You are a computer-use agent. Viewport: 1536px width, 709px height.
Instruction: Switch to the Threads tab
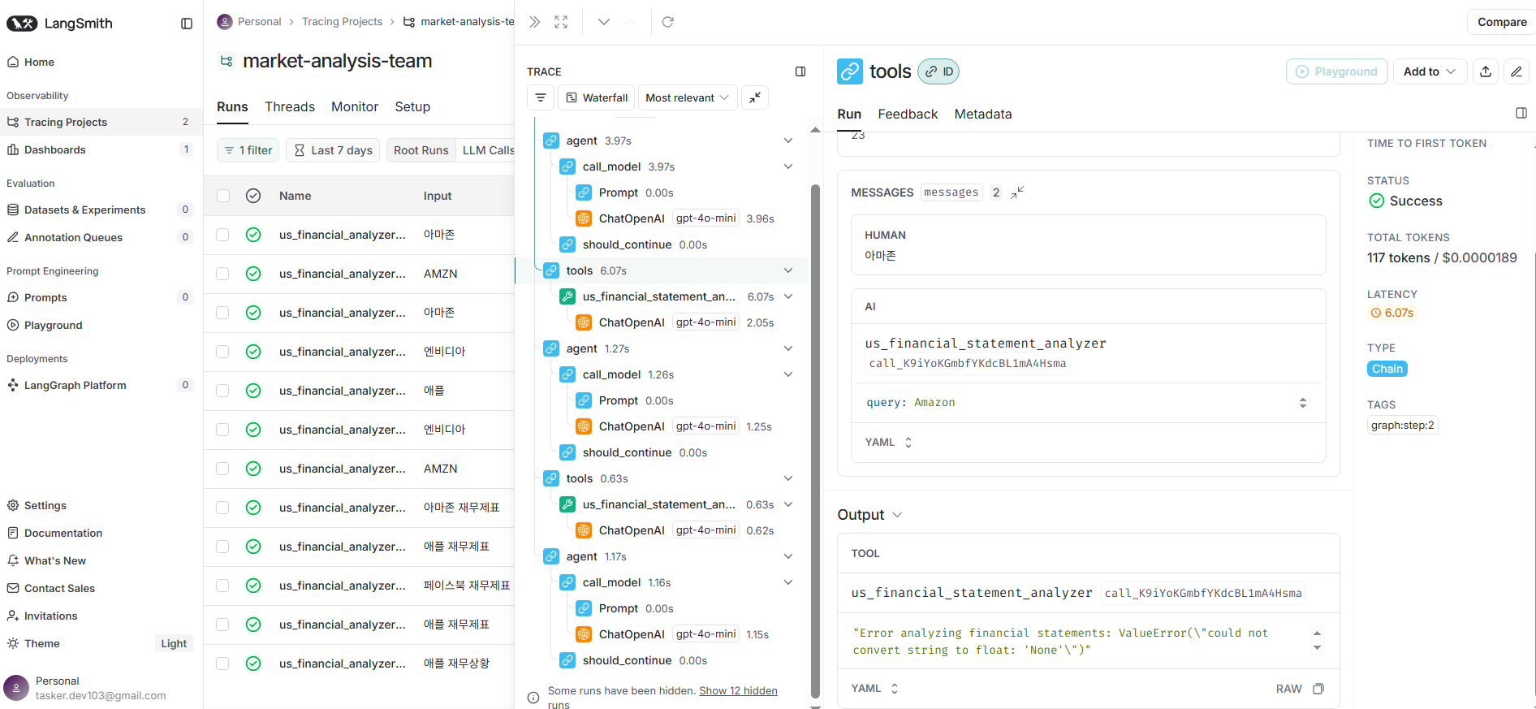[290, 106]
